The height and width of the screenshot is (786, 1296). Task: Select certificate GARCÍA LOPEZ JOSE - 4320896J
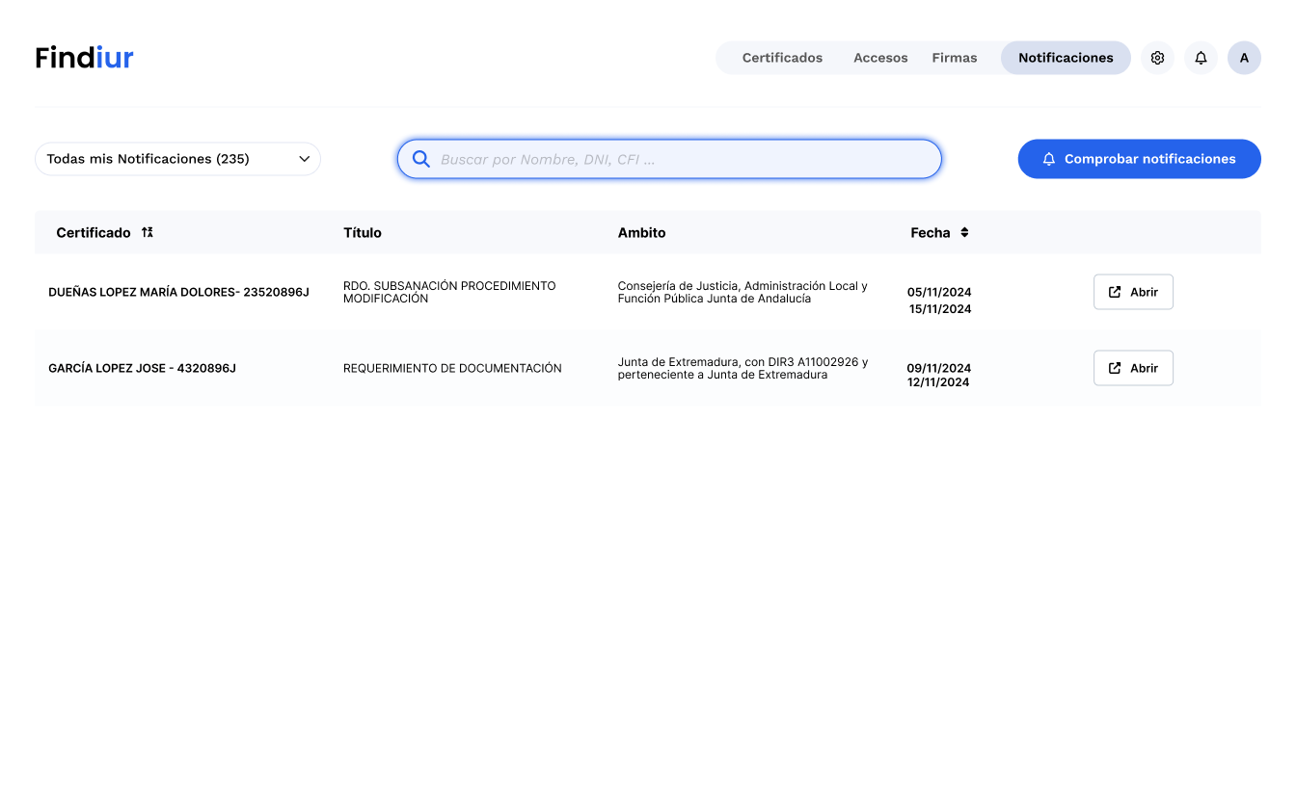pyautogui.click(x=142, y=368)
